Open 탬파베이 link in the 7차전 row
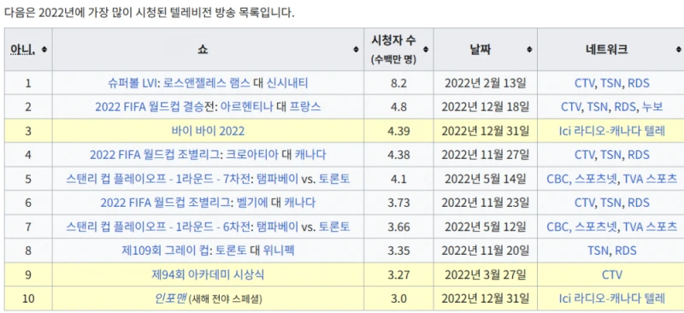Image resolution: width=684 pixels, height=313 pixels. pos(277,179)
